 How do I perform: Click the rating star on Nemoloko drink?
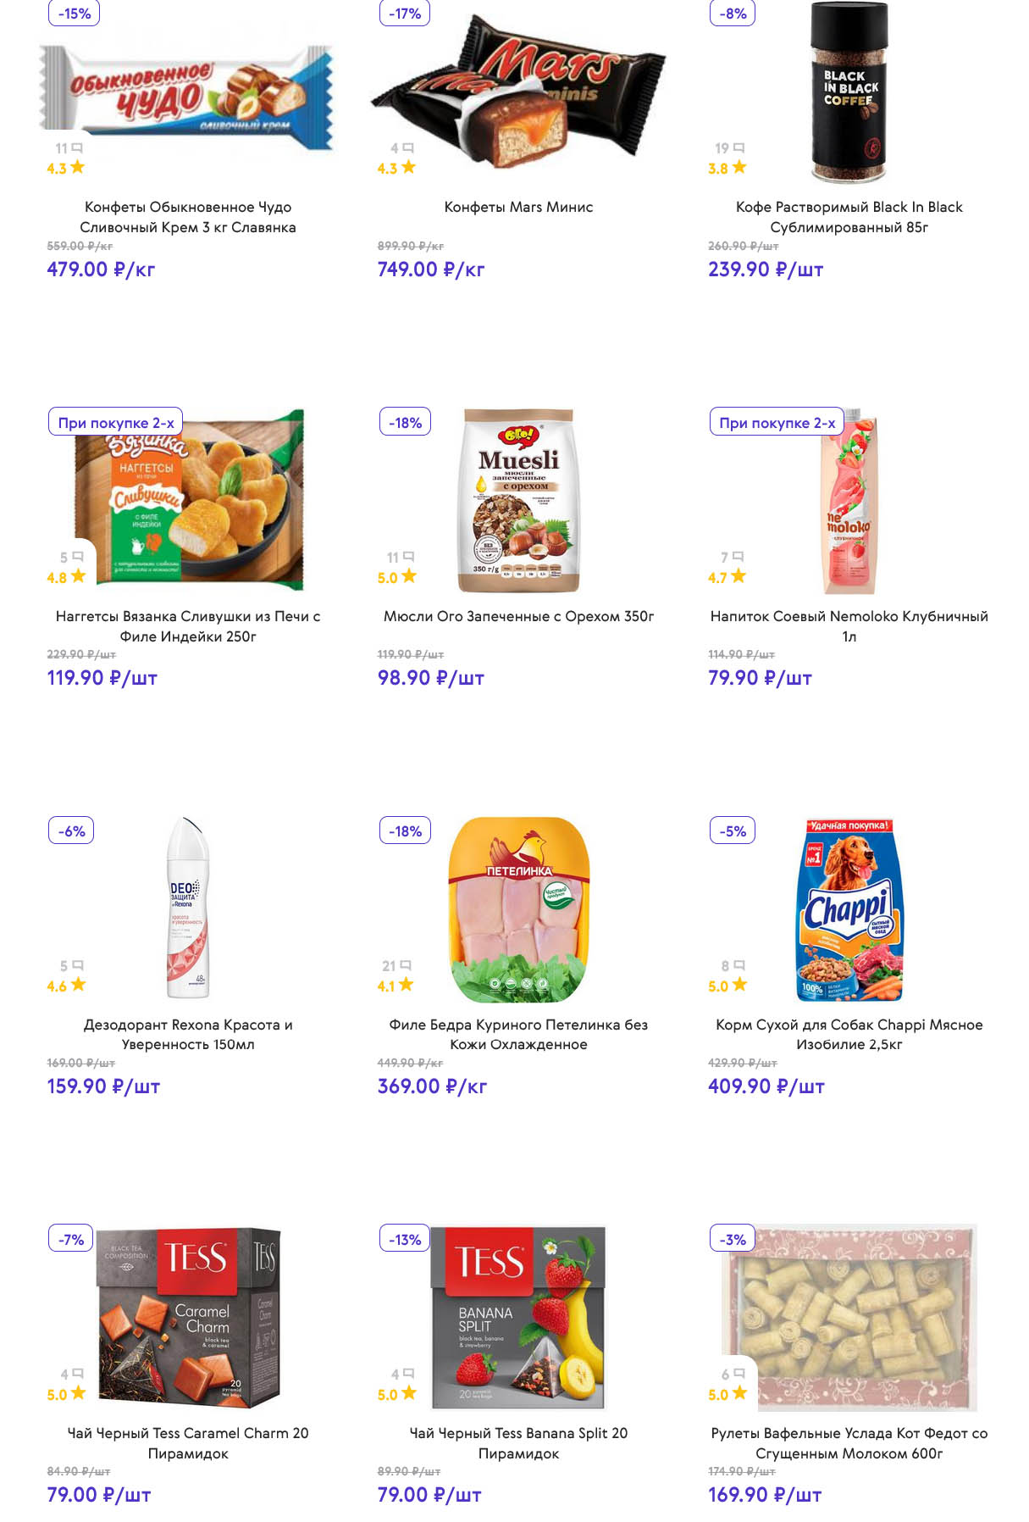[x=739, y=576]
